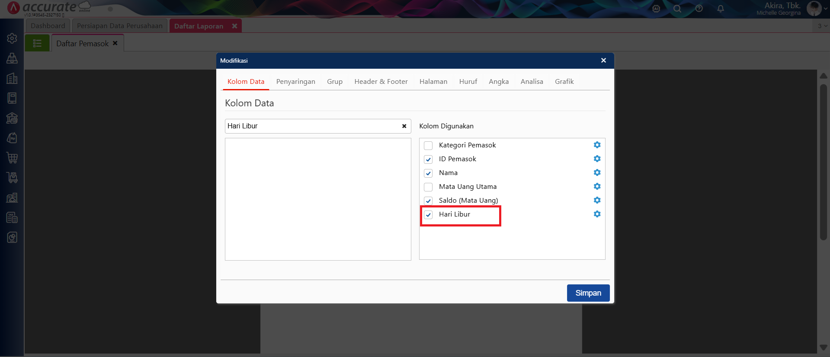
Task: Open settings gear for Saldo (Mata Uang)
Action: [597, 200]
